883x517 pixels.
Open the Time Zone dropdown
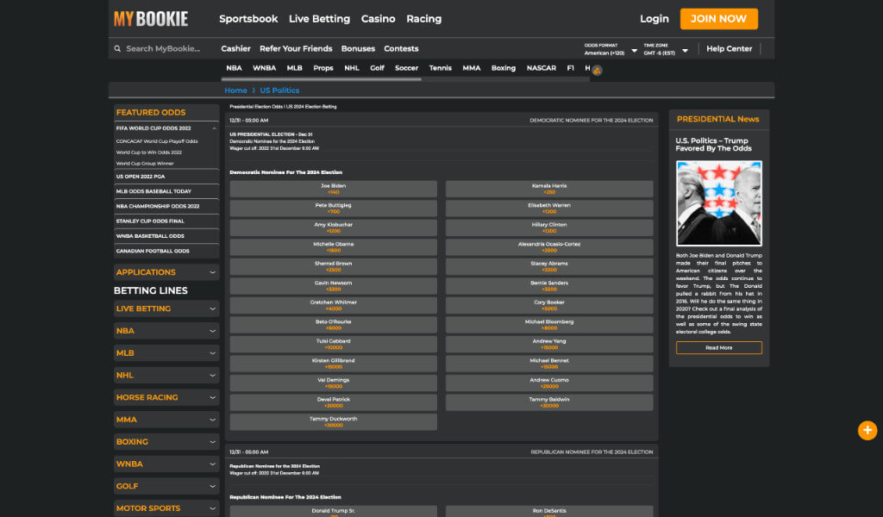tap(667, 49)
